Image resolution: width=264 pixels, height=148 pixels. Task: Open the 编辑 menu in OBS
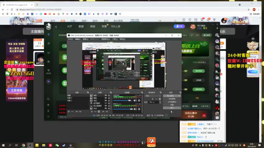(78, 39)
